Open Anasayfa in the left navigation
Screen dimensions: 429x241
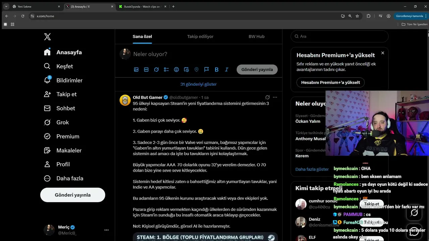[63, 52]
